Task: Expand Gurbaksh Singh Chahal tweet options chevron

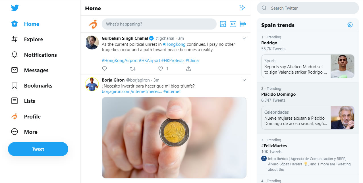Action: coord(244,38)
